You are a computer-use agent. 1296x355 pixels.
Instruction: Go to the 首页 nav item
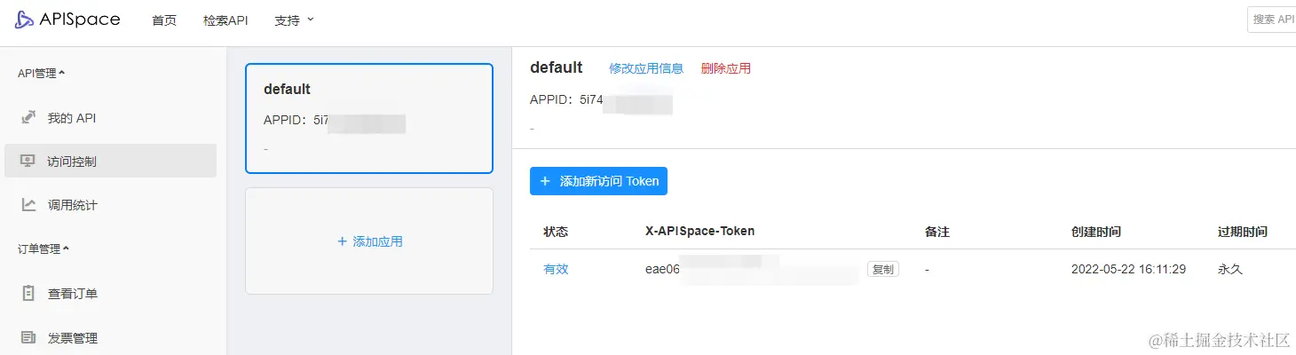click(164, 20)
